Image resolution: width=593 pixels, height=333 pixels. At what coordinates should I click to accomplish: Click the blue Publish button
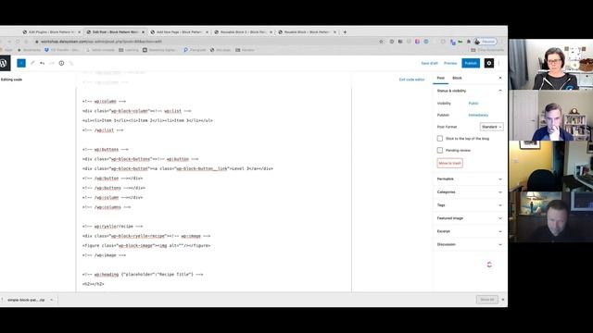click(x=471, y=63)
